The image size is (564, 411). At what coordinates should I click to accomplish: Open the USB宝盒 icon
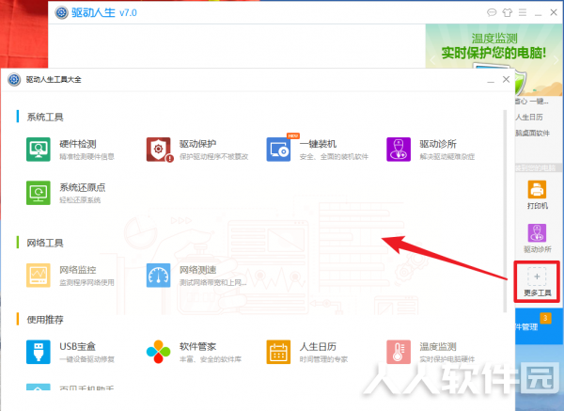[39, 352]
